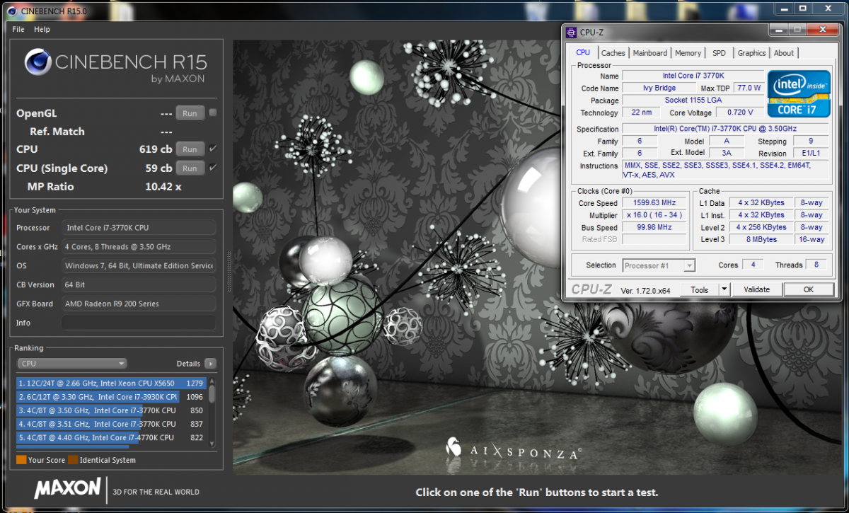The image size is (849, 513).
Task: Open the Processor #1 selection dropdown in CPU-Z
Action: coord(659,265)
